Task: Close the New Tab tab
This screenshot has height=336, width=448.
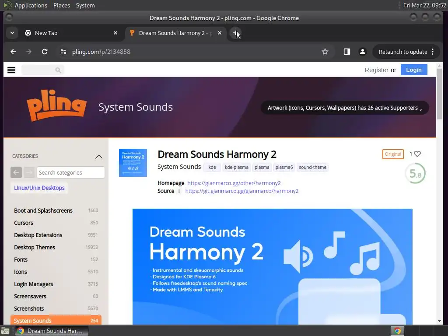Action: coord(115,33)
